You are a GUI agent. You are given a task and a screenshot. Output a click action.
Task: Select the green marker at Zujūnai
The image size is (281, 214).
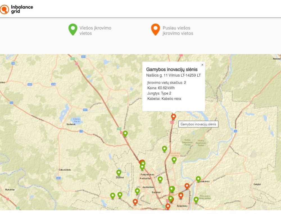click(119, 172)
